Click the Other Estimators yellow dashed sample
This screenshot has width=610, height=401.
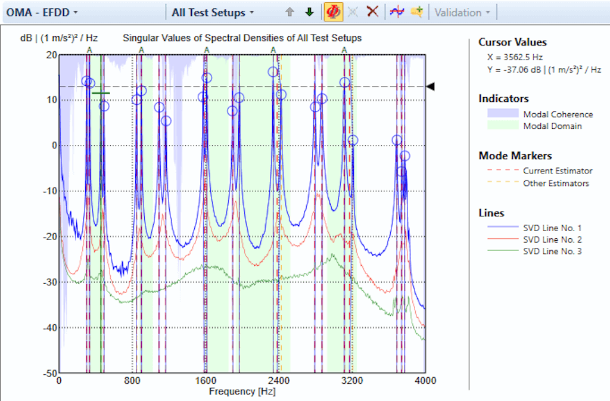pos(503,182)
